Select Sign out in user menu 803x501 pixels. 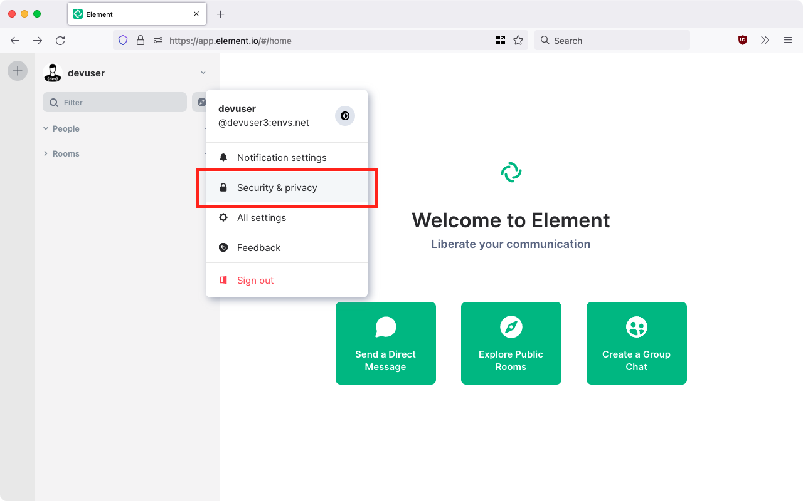click(x=287, y=281)
